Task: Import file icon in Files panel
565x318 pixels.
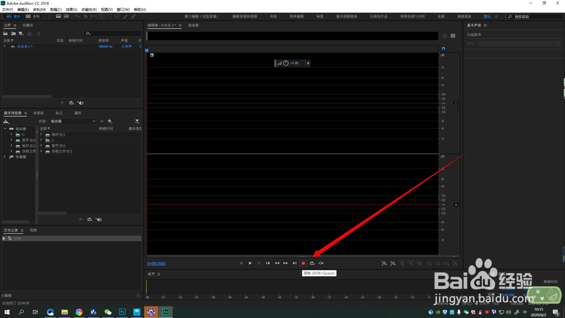Action: pyautogui.click(x=13, y=34)
